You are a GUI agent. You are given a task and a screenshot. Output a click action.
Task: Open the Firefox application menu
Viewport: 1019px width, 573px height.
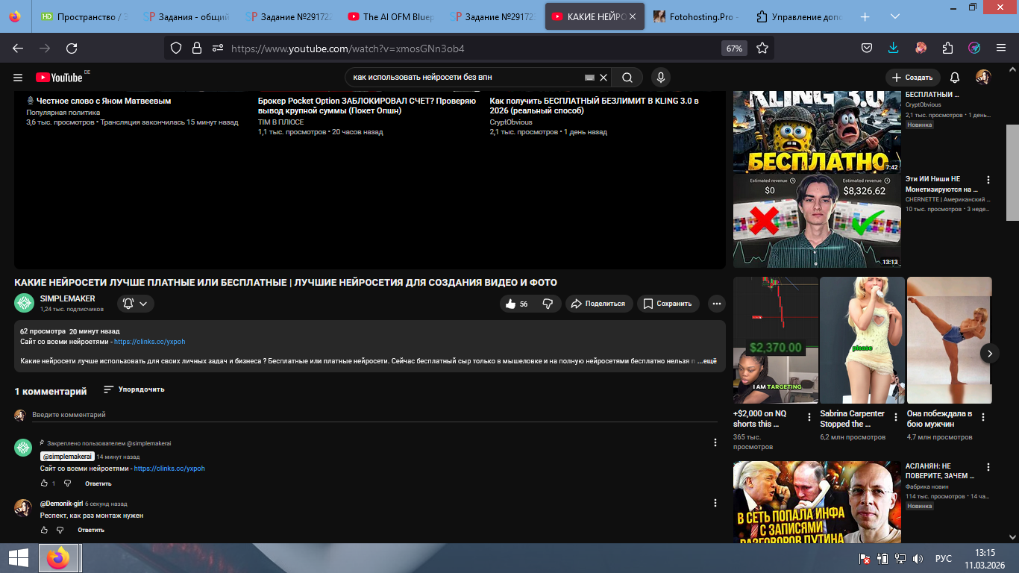pyautogui.click(x=1001, y=48)
